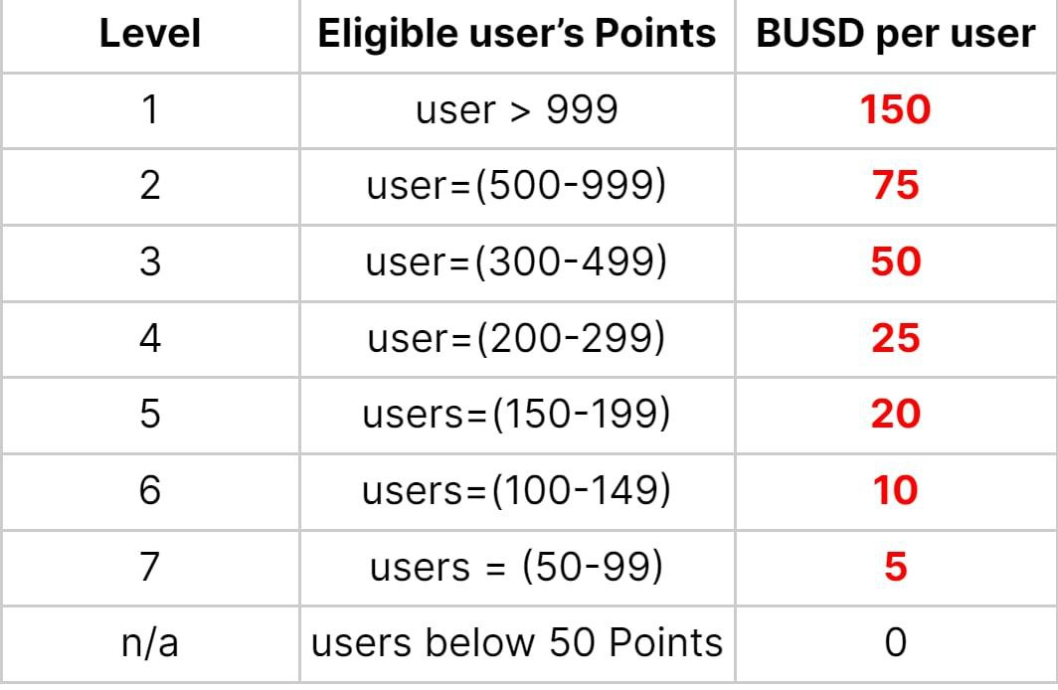Image resolution: width=1058 pixels, height=690 pixels.
Task: Click the red 50 BUSD value
Action: [x=895, y=261]
